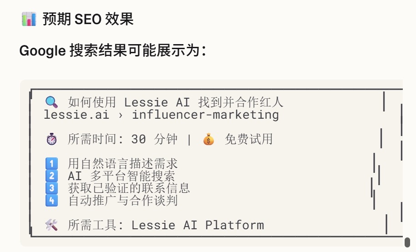Click the 预期 SEO 效果 heading
The height and width of the screenshot is (252, 416).
coord(88,19)
